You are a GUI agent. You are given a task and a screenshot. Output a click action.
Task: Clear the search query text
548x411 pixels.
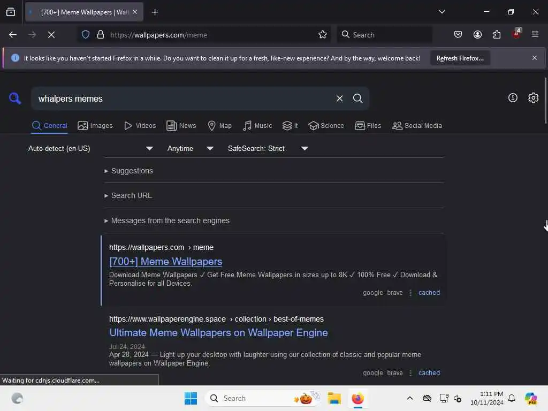tap(339, 98)
